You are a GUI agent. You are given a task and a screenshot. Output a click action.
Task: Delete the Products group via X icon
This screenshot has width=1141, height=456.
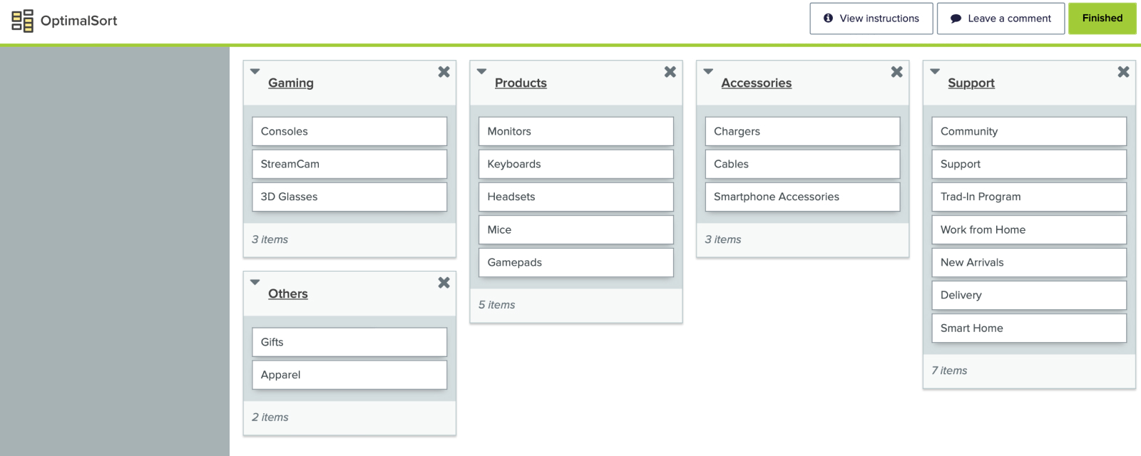pyautogui.click(x=670, y=72)
